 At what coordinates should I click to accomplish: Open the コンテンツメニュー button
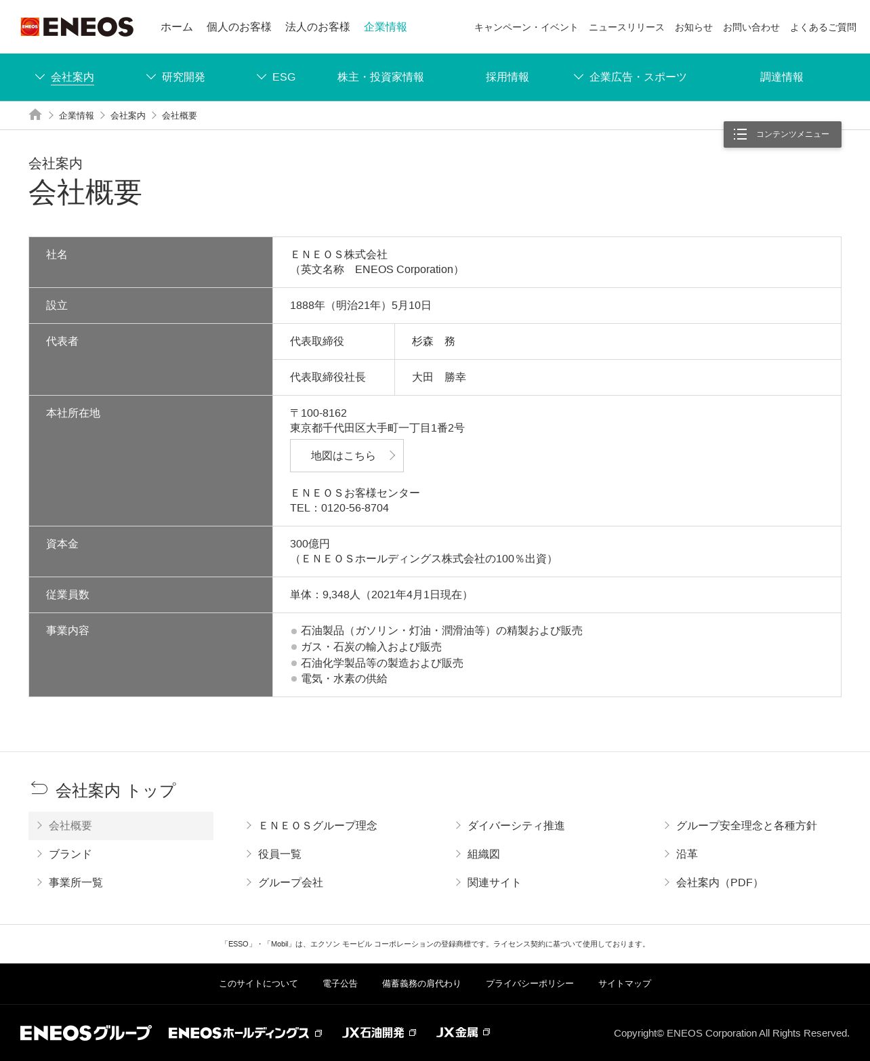[783, 134]
